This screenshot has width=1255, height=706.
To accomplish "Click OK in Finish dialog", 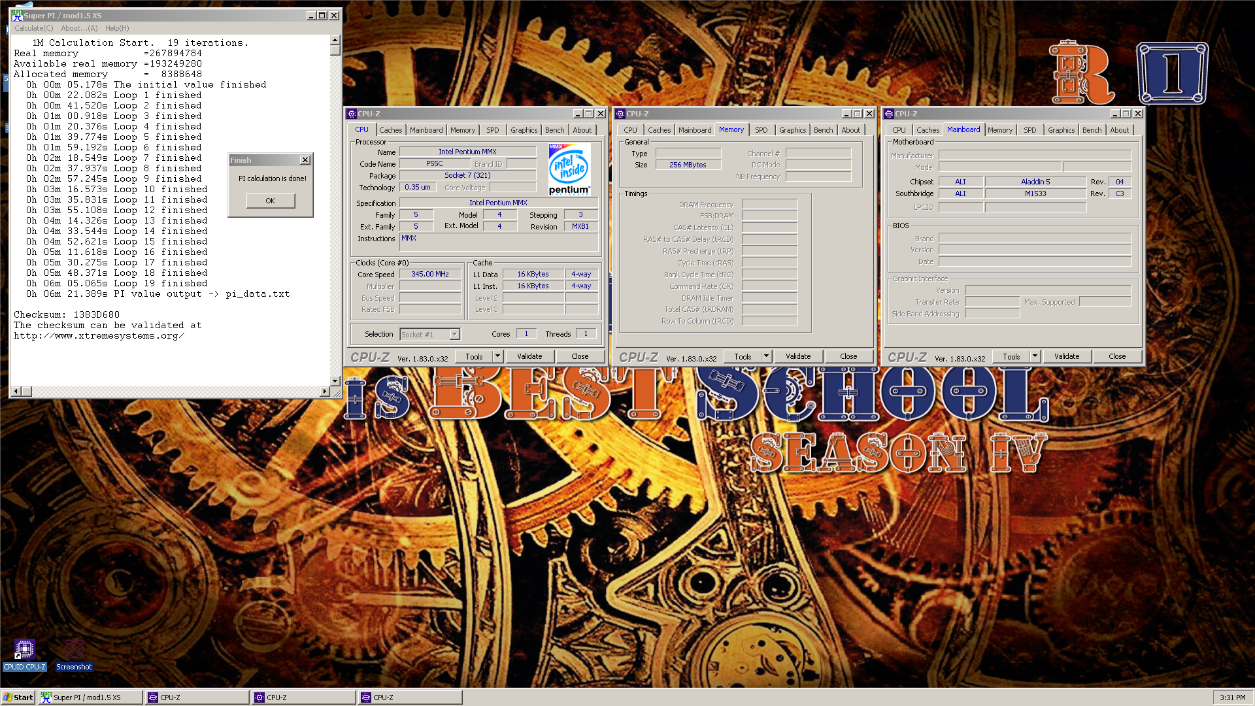I will (x=270, y=201).
